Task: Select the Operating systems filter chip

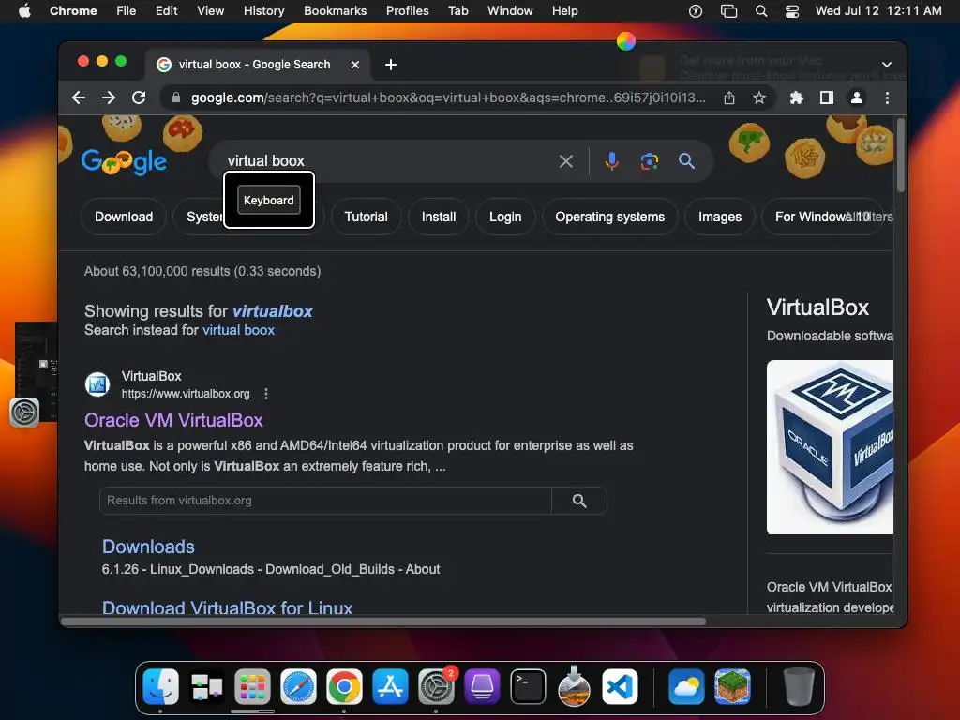Action: (x=609, y=217)
